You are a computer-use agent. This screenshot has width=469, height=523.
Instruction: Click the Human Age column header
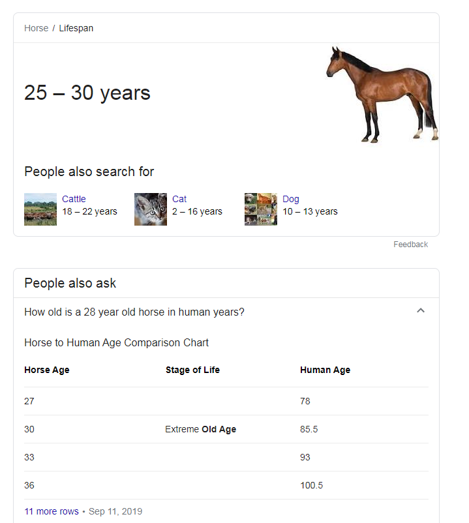325,370
